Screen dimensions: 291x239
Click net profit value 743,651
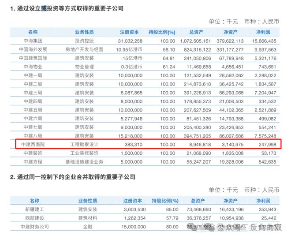(268, 67)
